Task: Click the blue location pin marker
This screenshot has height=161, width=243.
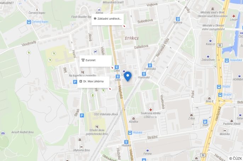Action: point(128,76)
